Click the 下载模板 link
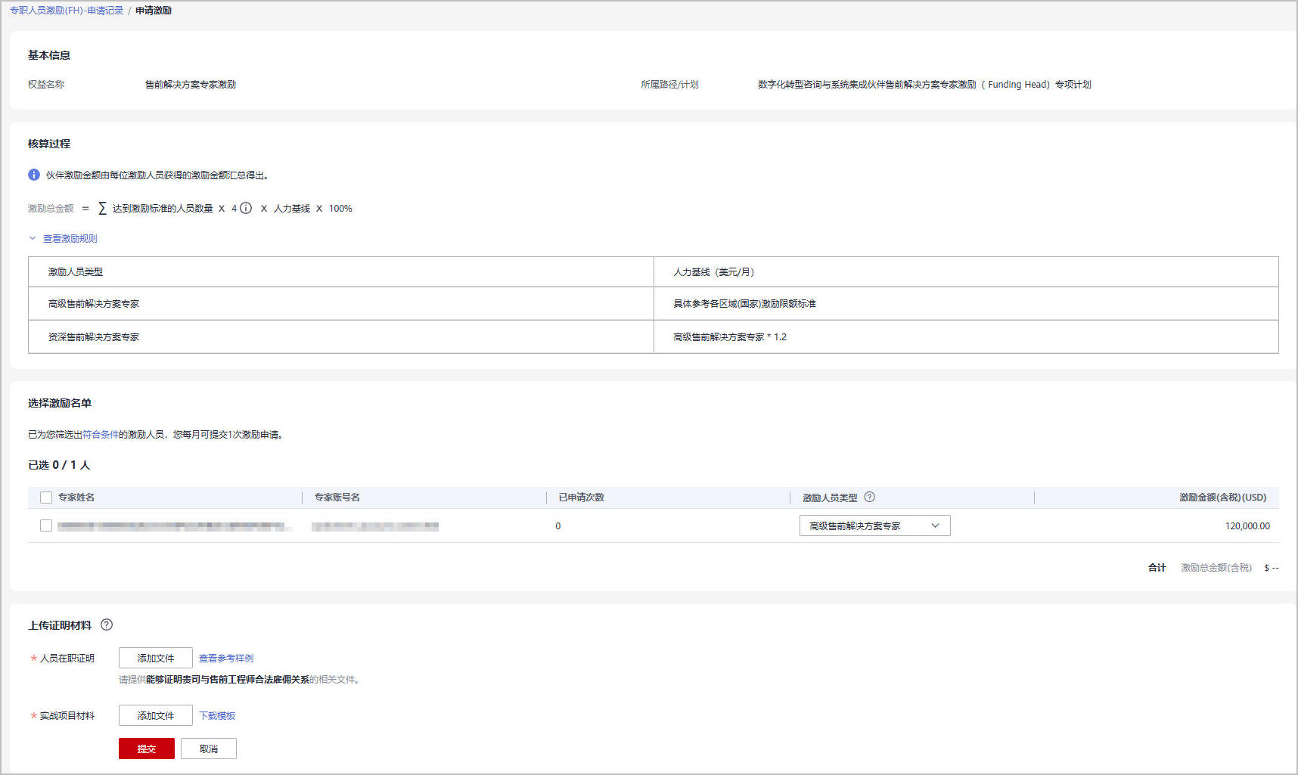This screenshot has height=775, width=1298. click(217, 715)
